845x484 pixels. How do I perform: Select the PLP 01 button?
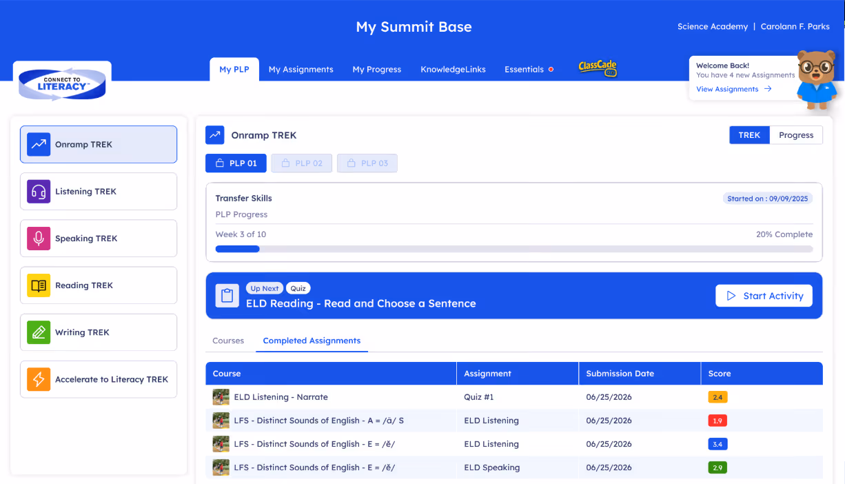coord(236,163)
